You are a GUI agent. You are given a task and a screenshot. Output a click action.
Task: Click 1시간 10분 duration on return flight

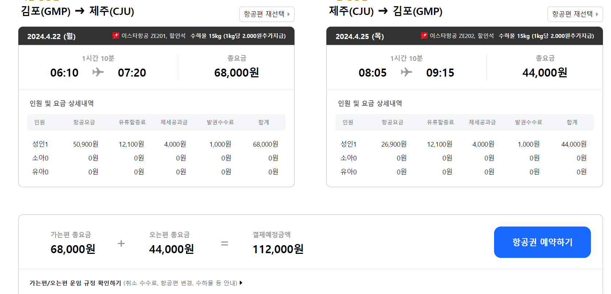click(406, 58)
